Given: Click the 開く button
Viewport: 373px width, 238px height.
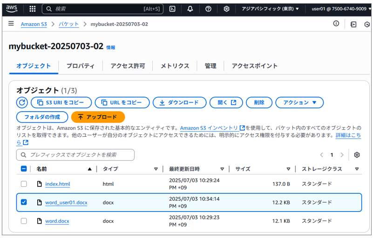Looking at the screenshot, I should [226, 103].
